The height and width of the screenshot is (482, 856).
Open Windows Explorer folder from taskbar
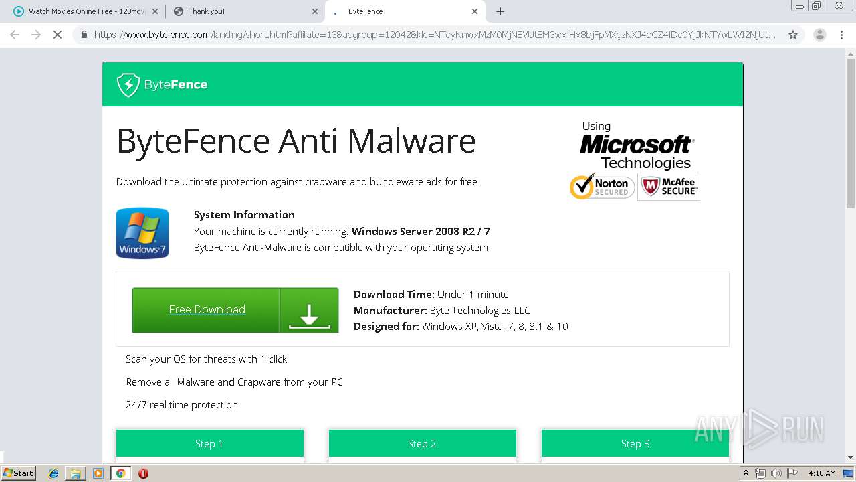click(76, 473)
